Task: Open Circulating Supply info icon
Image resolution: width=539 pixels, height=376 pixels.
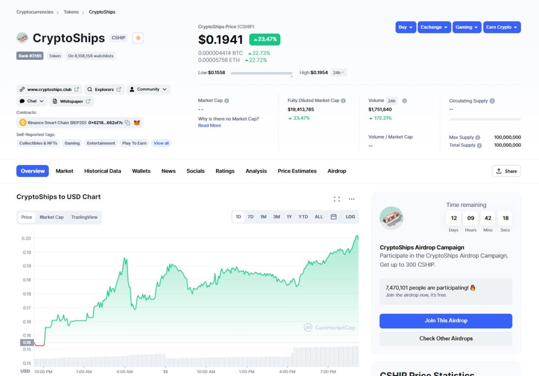Action: 492,101
